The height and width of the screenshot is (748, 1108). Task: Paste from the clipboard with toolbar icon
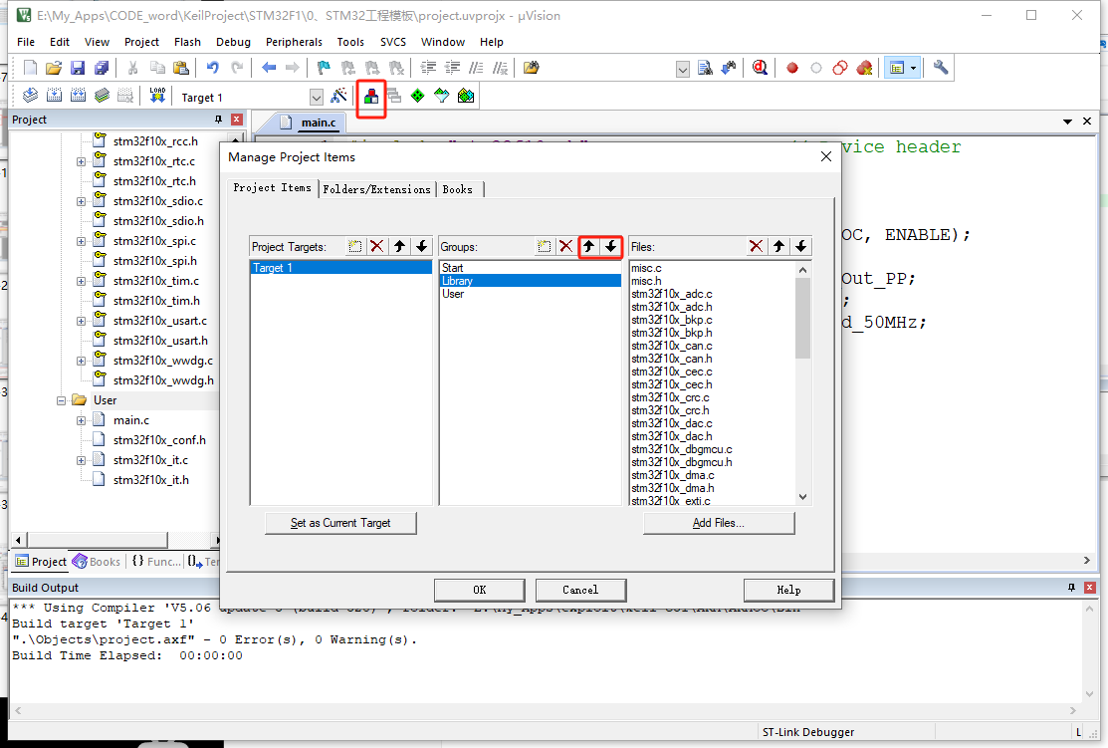(181, 68)
